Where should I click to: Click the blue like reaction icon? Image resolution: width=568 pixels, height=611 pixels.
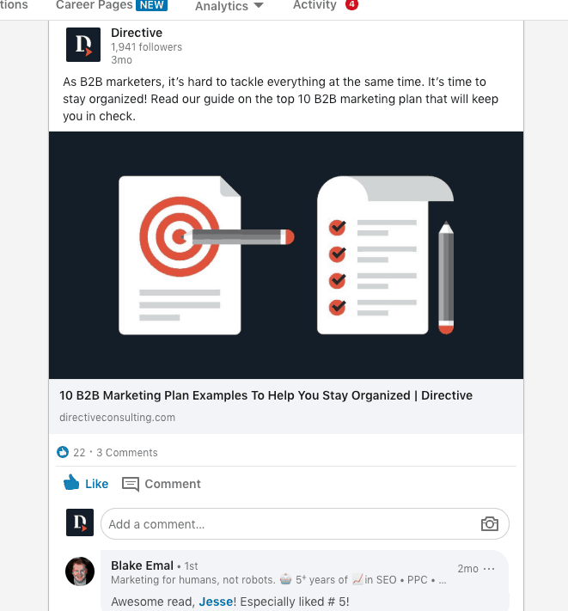[63, 452]
